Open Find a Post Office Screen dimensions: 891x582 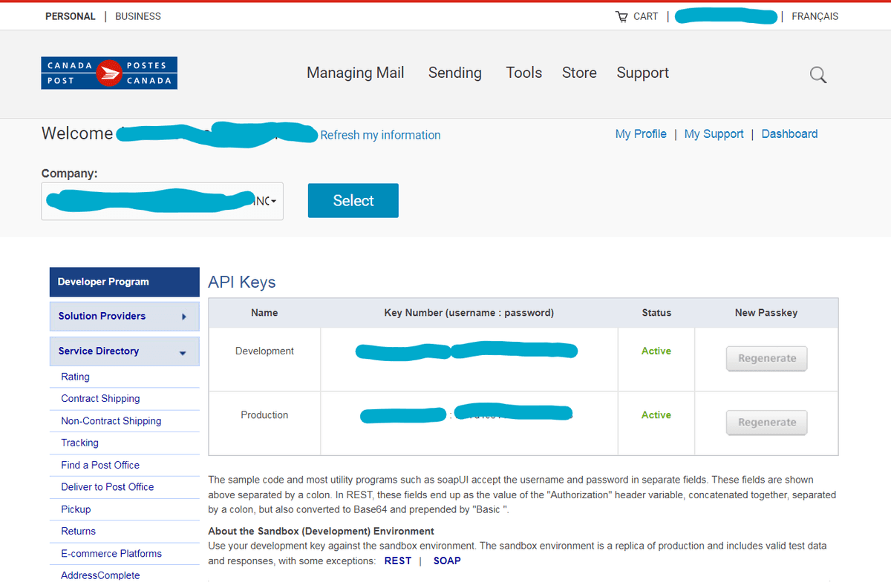[100, 465]
